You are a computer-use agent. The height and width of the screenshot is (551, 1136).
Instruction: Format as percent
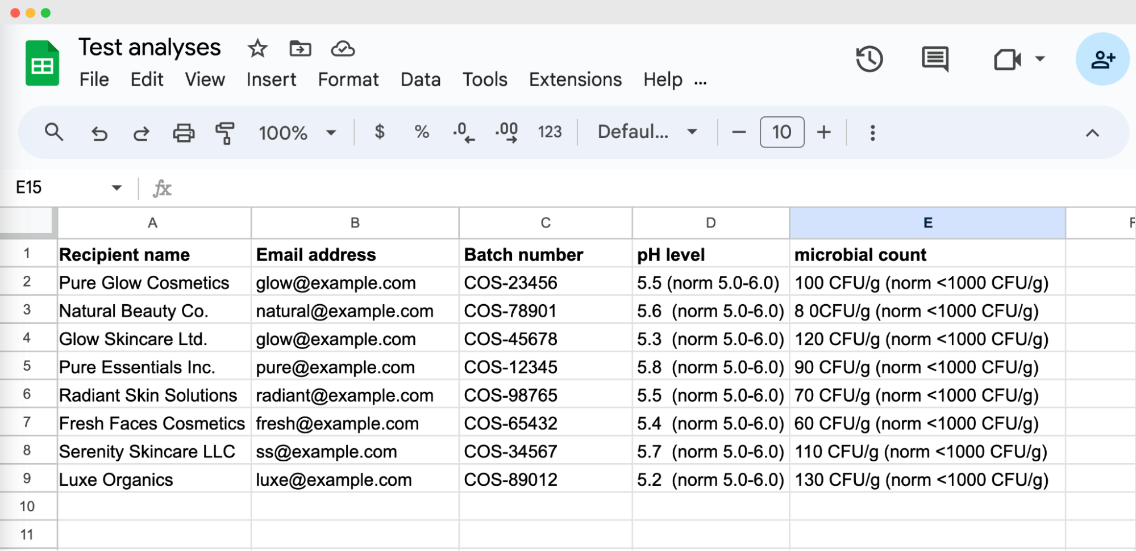421,132
